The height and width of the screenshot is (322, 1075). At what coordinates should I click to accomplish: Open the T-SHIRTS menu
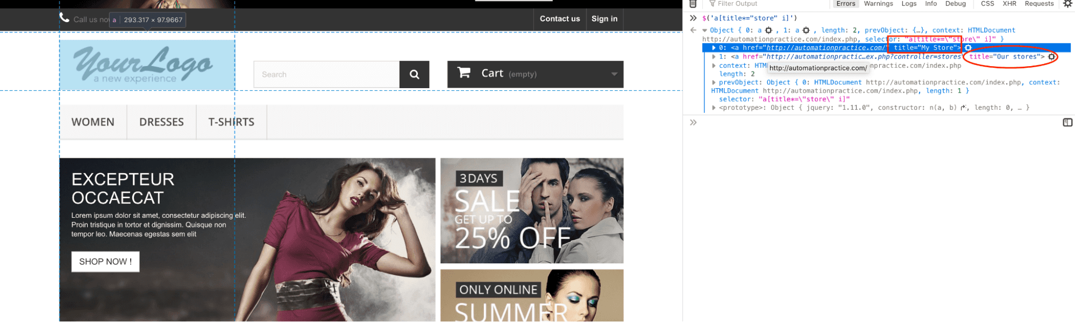231,122
